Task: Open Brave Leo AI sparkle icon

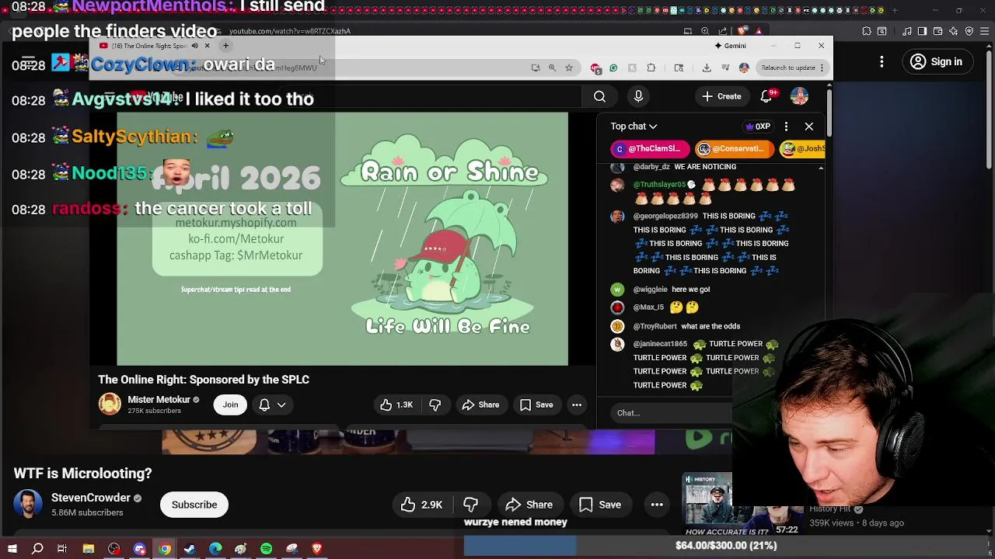Action: pyautogui.click(x=954, y=31)
